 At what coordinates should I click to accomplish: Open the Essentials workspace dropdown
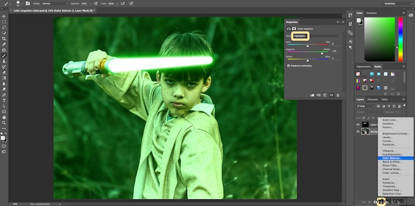[x=398, y=3]
